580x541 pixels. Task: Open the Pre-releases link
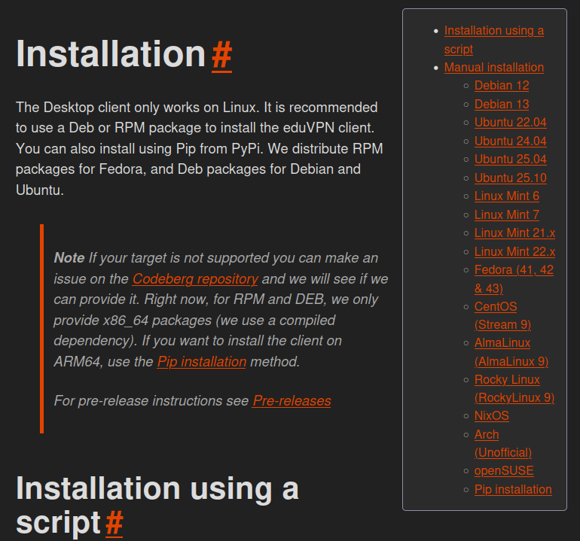(292, 401)
